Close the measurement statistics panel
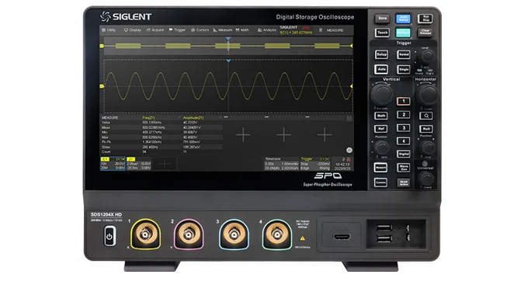 click(x=349, y=118)
